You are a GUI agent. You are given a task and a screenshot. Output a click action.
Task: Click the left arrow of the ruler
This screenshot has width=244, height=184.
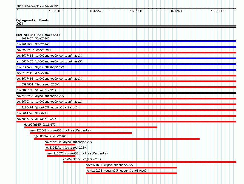pyautogui.click(x=17, y=8)
